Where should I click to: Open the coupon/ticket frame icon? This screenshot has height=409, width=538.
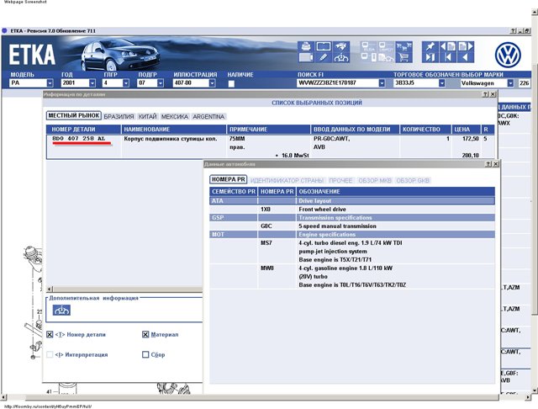click(323, 46)
